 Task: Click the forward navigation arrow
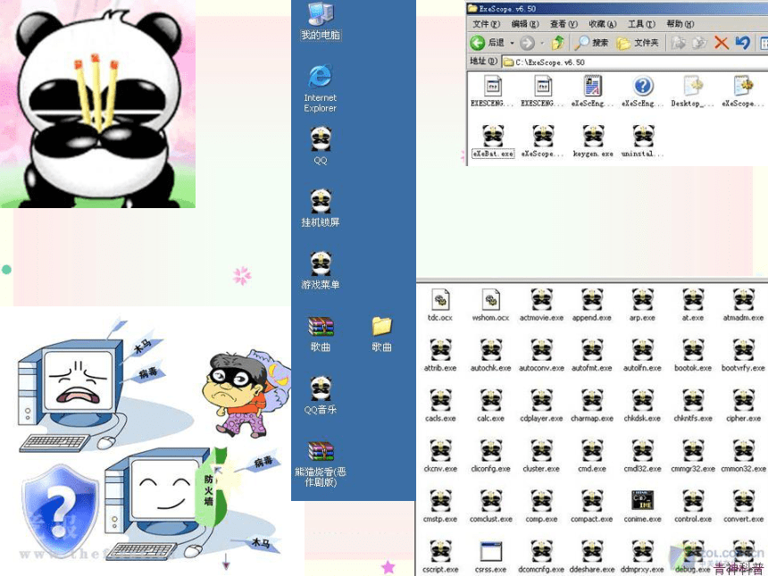coord(527,43)
